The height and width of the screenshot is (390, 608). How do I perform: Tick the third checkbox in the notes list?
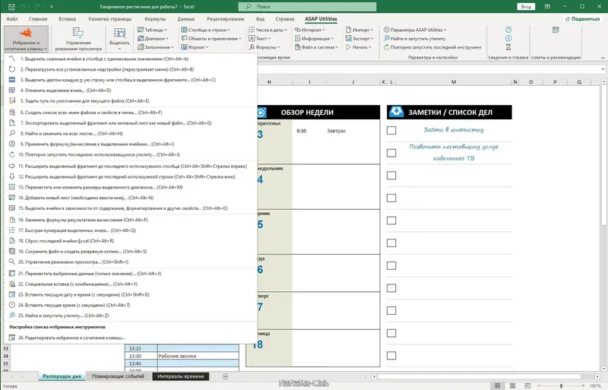coord(391,176)
